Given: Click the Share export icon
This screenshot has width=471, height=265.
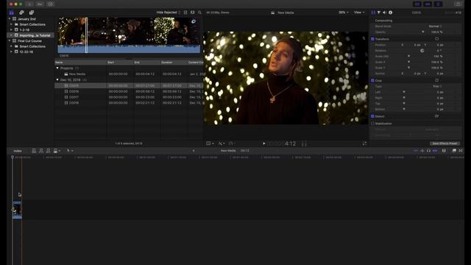Looking at the screenshot, I should click(x=458, y=4).
